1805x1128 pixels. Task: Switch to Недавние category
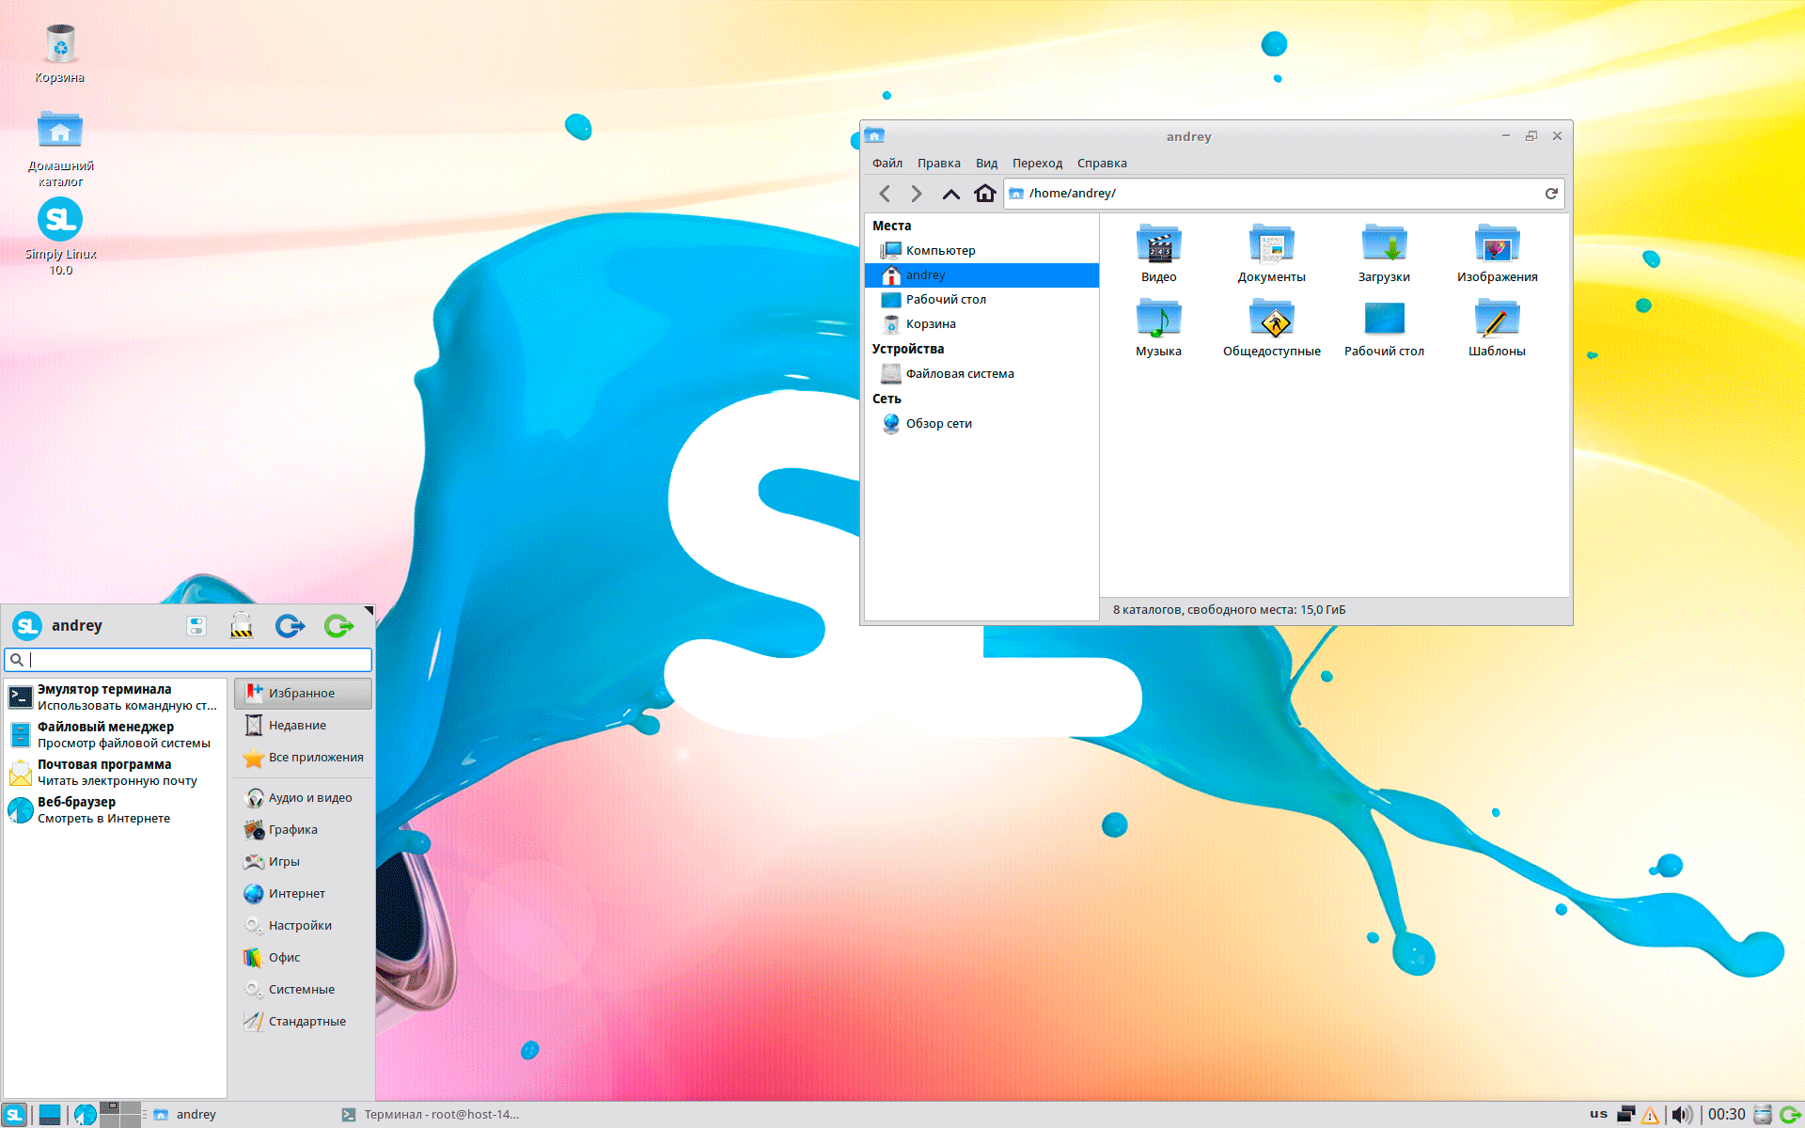pos(297,726)
